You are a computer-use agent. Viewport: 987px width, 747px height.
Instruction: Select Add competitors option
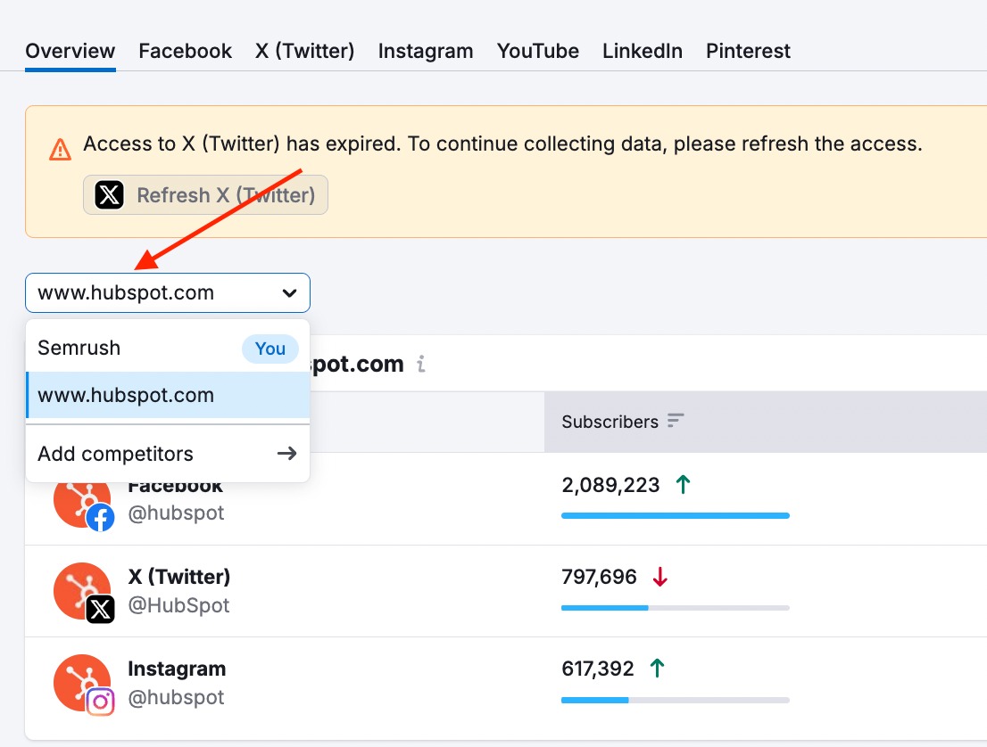[x=168, y=454]
